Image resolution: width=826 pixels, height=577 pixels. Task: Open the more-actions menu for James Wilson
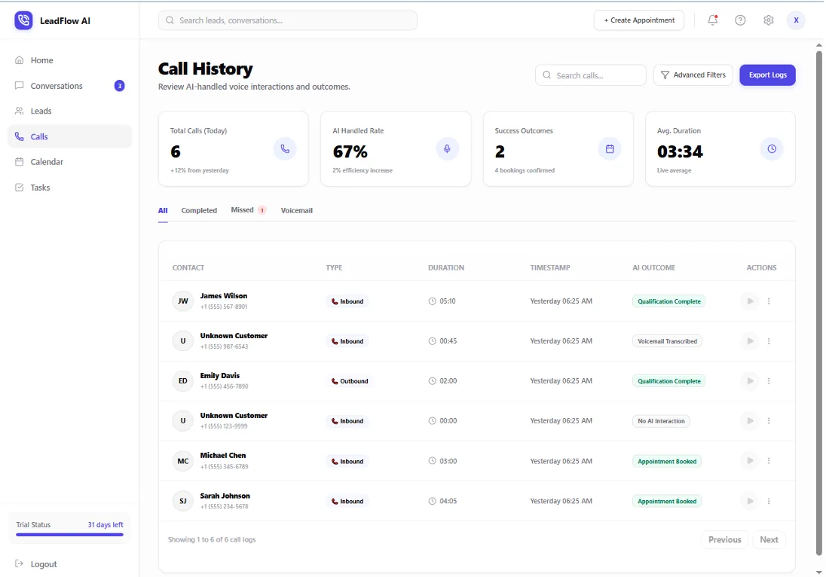tap(769, 301)
